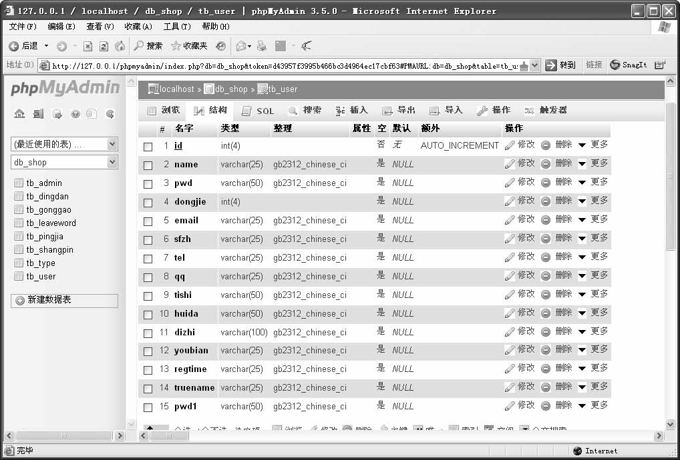Check the checkbox for truename row

pyautogui.click(x=148, y=389)
